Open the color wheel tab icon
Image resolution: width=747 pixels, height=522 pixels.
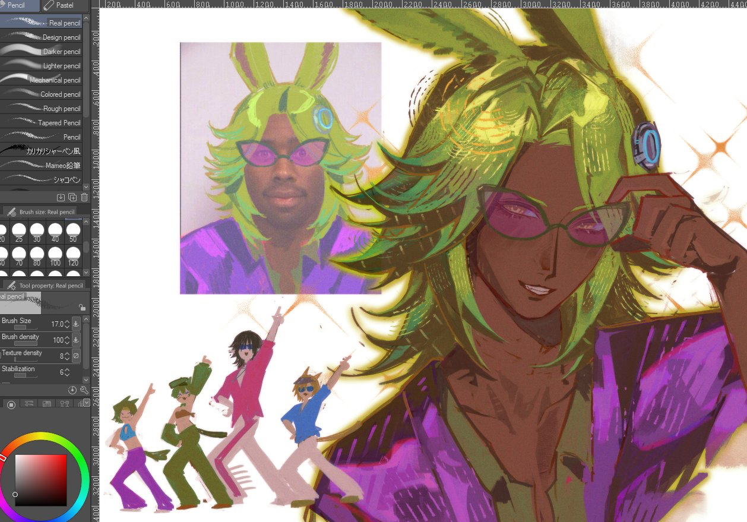click(x=11, y=404)
